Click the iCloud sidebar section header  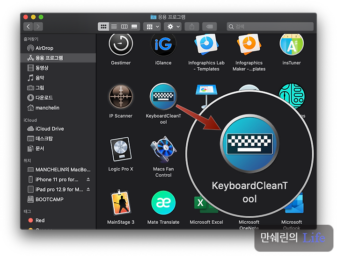[30, 120]
